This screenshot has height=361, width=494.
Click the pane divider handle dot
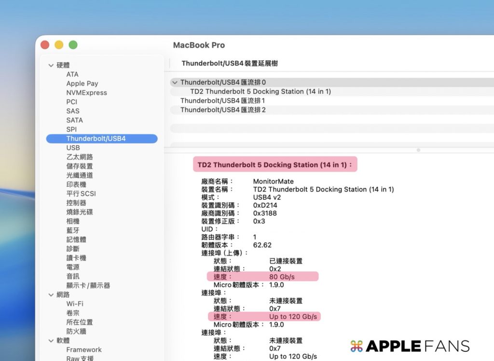[x=418, y=150]
